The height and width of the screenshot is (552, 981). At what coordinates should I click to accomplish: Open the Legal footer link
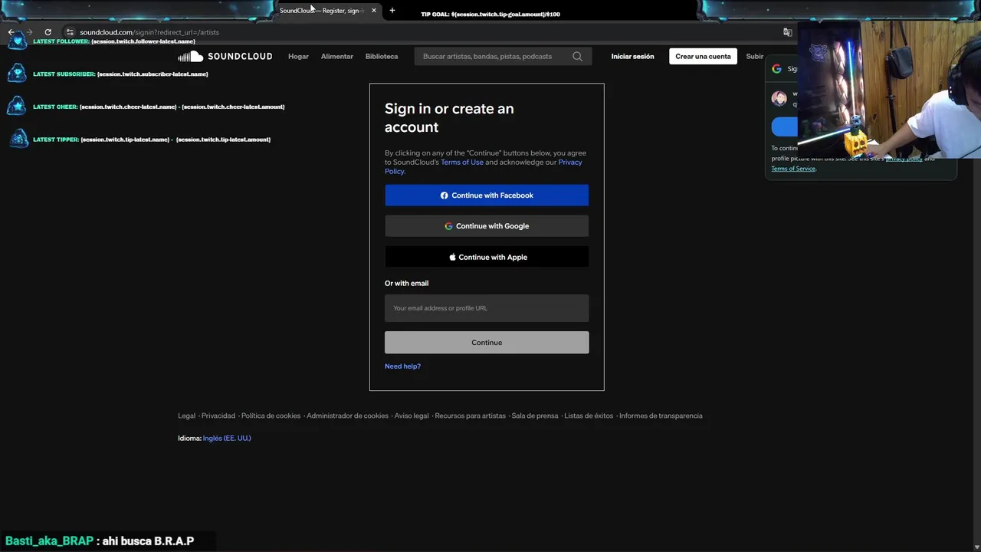tap(186, 416)
